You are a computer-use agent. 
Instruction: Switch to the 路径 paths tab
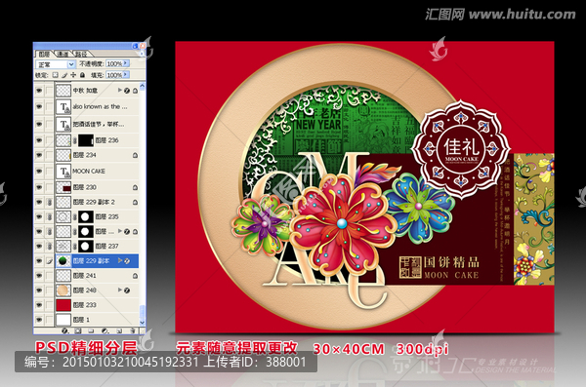tap(81, 55)
